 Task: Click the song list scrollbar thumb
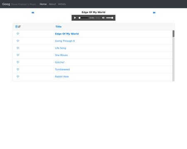pos(173,34)
